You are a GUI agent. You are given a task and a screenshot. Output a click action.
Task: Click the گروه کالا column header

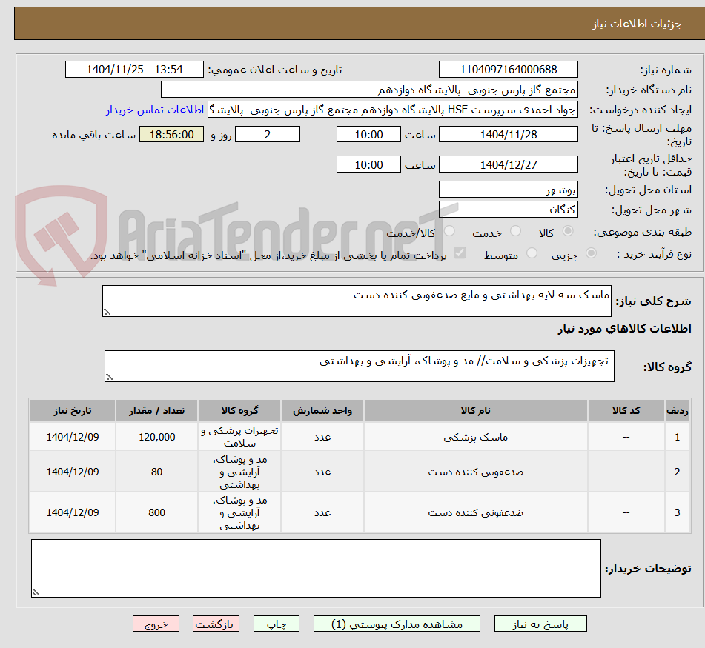239,410
